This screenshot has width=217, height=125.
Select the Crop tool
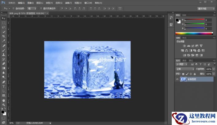coord(4,36)
